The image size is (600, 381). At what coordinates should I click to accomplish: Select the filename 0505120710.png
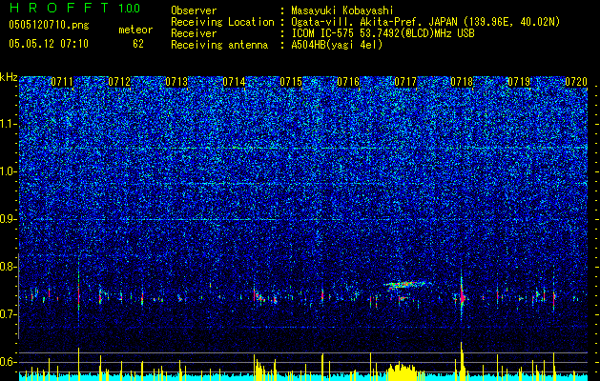pos(49,26)
